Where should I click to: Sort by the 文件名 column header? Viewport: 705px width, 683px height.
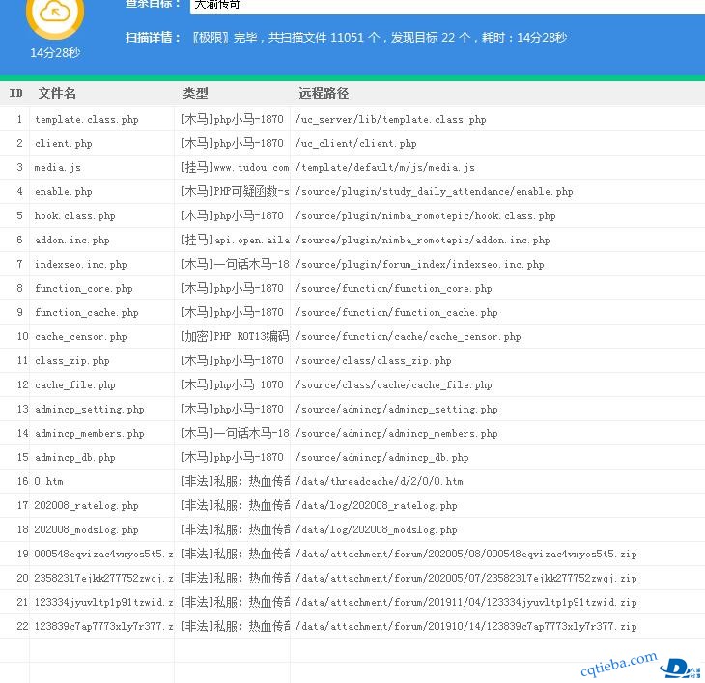point(57,93)
